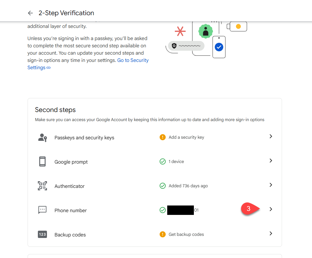Click the Google prompt phone icon
Viewport: 312px width, 258px height.
point(42,161)
